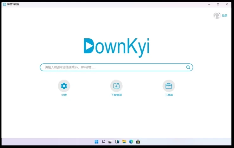Maximize the DownKyi window

tap(218, 4)
